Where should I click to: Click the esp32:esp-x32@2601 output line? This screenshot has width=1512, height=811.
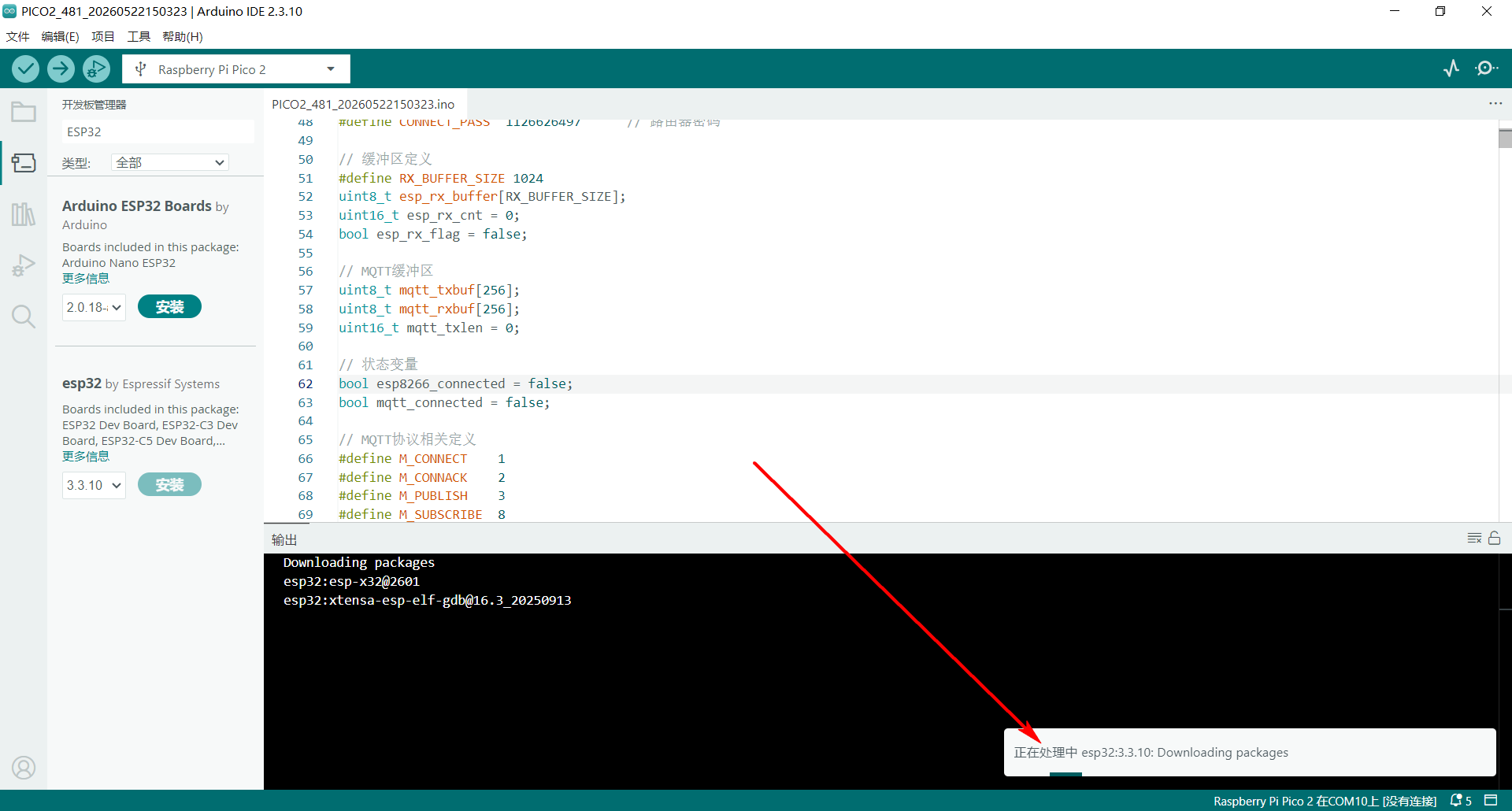click(x=351, y=581)
